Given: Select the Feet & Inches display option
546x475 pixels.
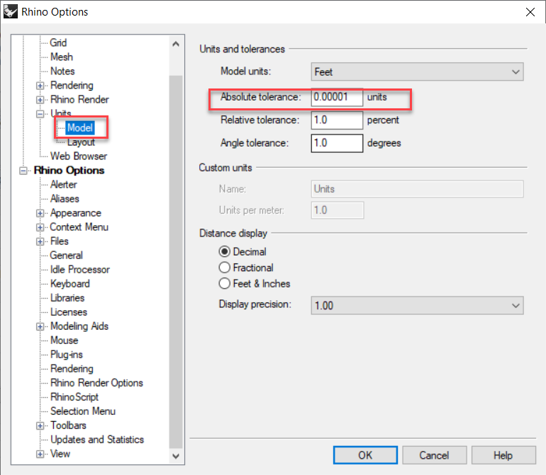Looking at the screenshot, I should click(x=225, y=283).
